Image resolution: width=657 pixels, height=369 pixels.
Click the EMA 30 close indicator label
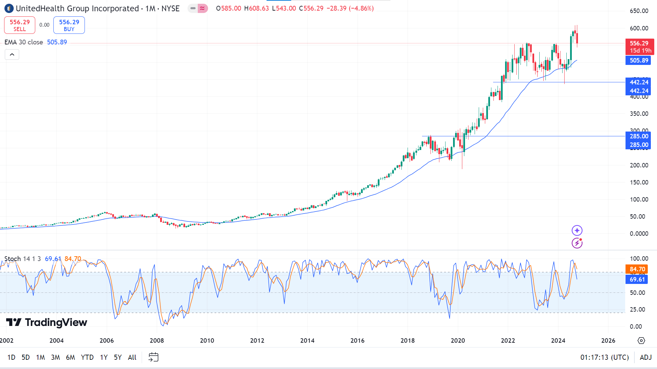tap(24, 42)
